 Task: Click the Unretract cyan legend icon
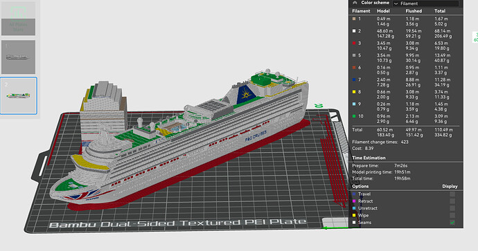pos(354,208)
